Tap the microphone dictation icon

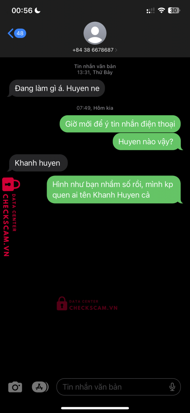point(172,387)
